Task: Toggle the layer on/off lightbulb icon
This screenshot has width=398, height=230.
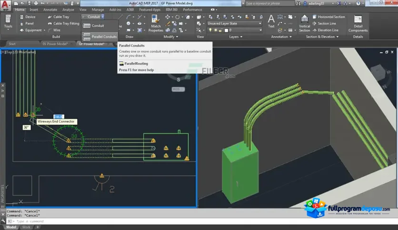Action: (x=210, y=30)
